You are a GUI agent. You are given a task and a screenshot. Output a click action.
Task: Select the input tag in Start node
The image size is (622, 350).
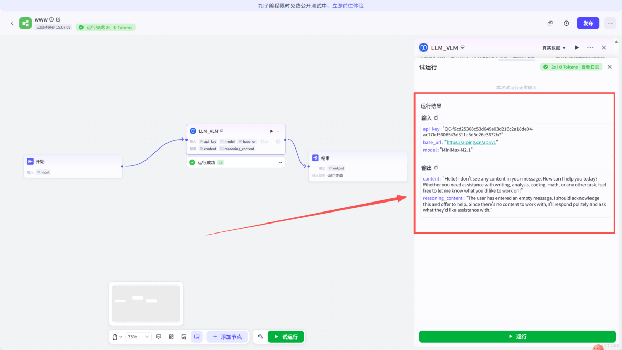pos(43,172)
